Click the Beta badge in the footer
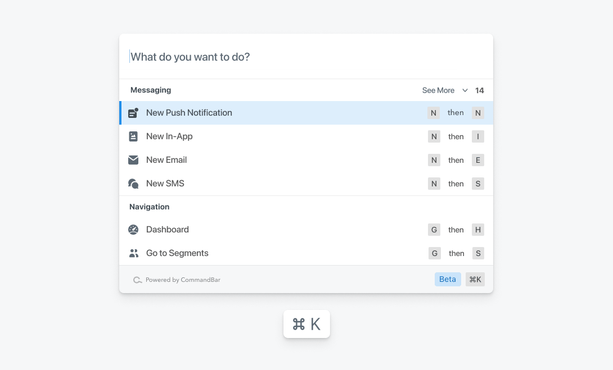Image resolution: width=613 pixels, height=370 pixels. tap(448, 280)
